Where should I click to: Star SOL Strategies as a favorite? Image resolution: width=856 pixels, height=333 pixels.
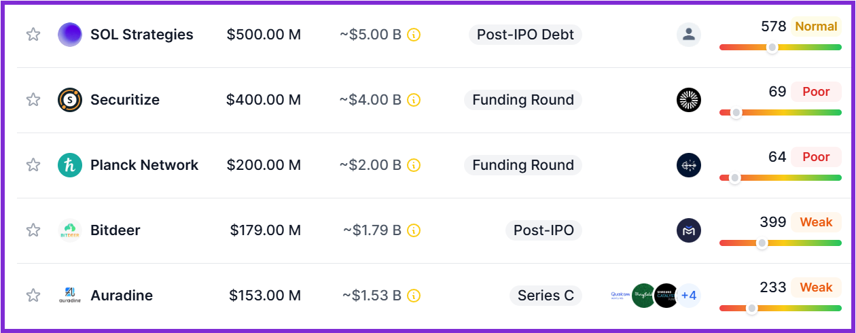(x=33, y=35)
